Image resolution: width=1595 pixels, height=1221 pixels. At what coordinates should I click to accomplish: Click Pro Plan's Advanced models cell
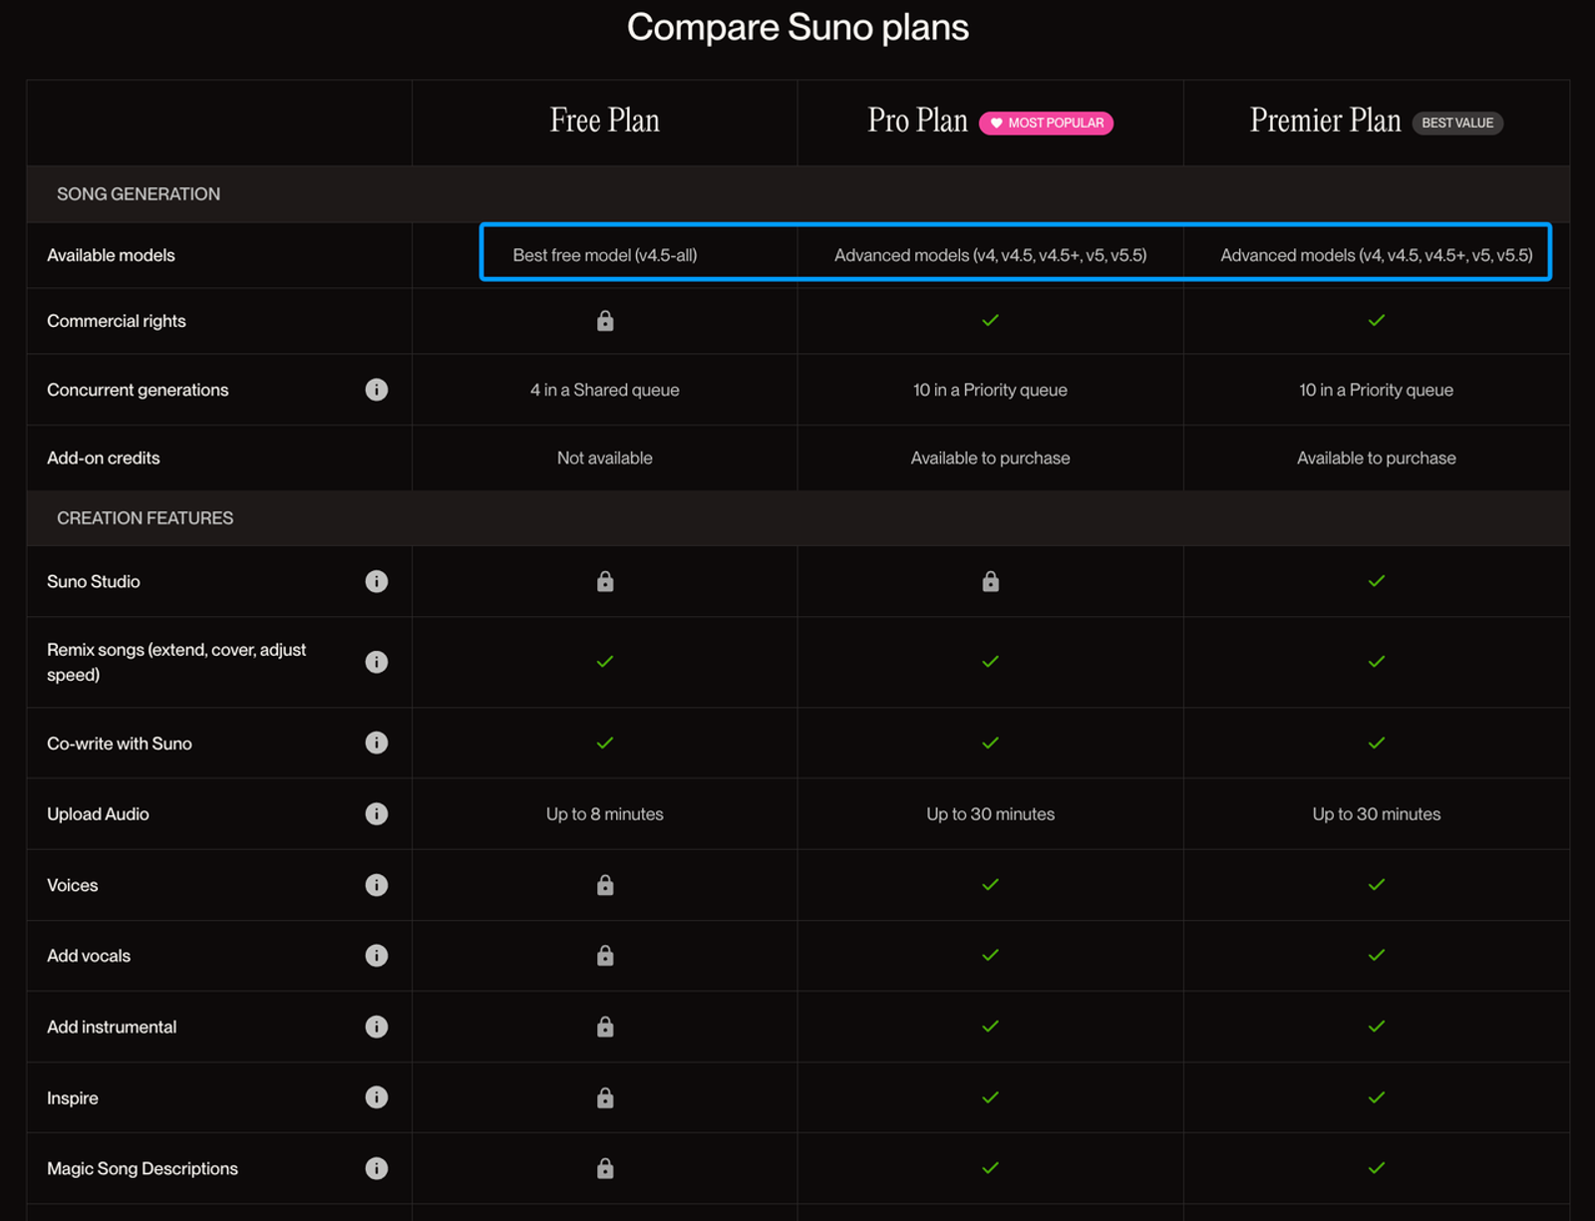click(x=990, y=255)
